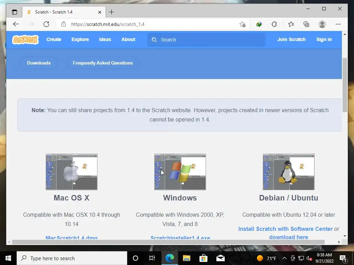354x265 pixels.
Task: Open the Extensions puzzle icon
Action: [x=274, y=24]
